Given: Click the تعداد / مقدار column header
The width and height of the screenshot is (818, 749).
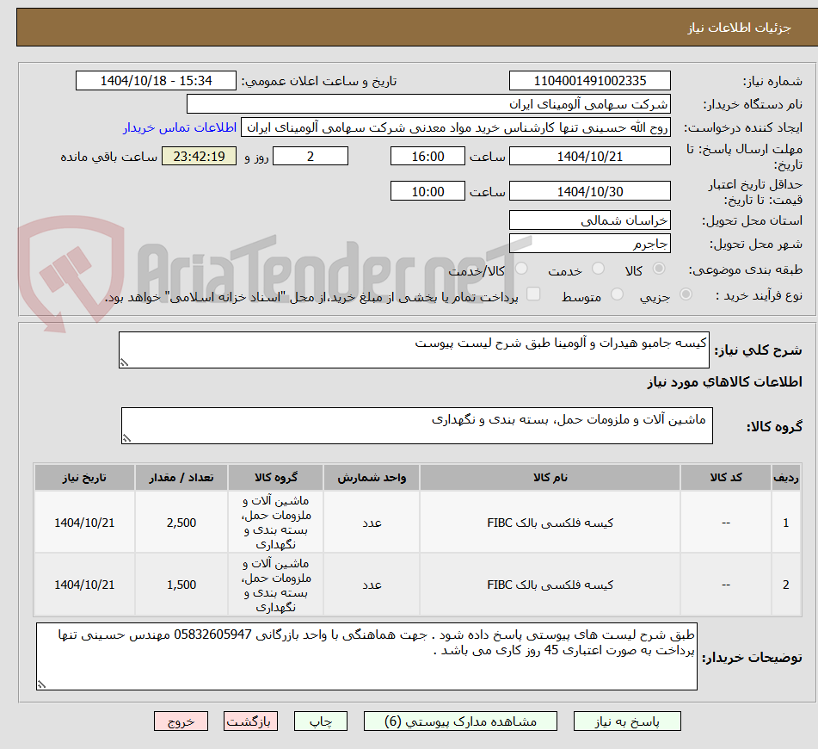Looking at the screenshot, I should [x=181, y=478].
